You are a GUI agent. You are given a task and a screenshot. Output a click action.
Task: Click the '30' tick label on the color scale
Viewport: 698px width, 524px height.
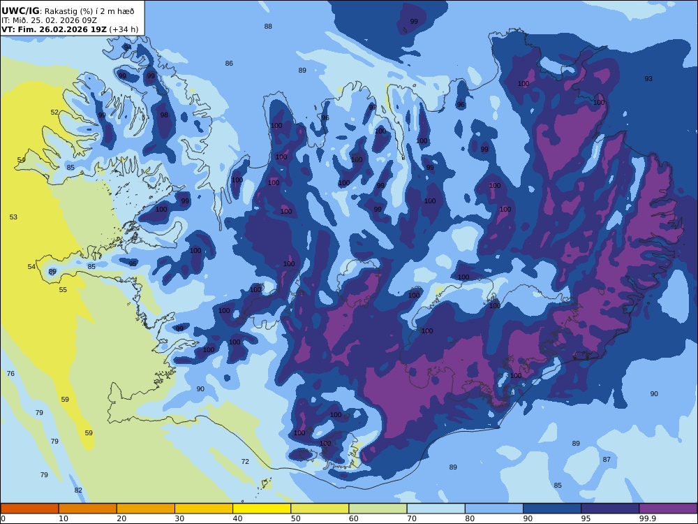(179, 518)
